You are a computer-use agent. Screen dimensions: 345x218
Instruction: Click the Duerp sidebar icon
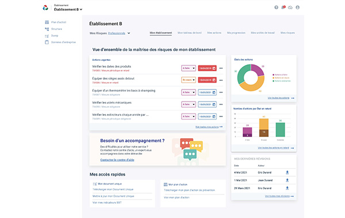tap(47, 36)
